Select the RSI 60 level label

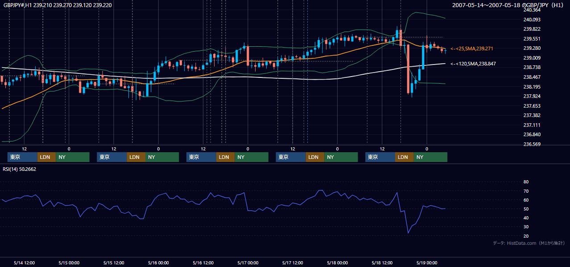[526, 200]
